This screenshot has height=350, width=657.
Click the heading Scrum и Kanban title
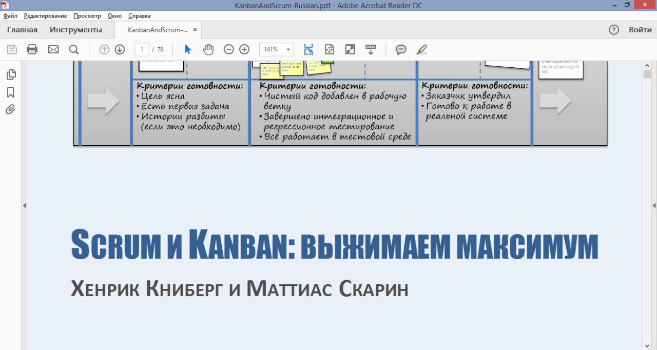(335, 244)
